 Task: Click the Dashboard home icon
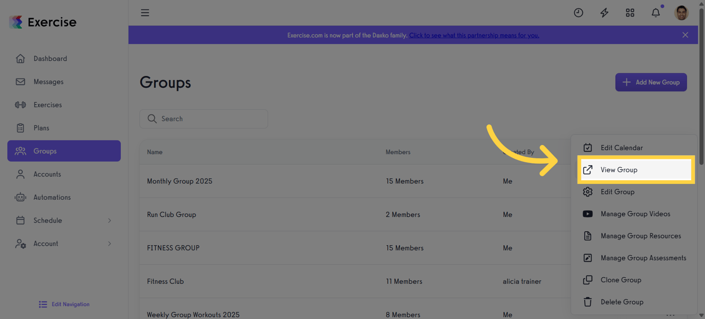(20, 58)
